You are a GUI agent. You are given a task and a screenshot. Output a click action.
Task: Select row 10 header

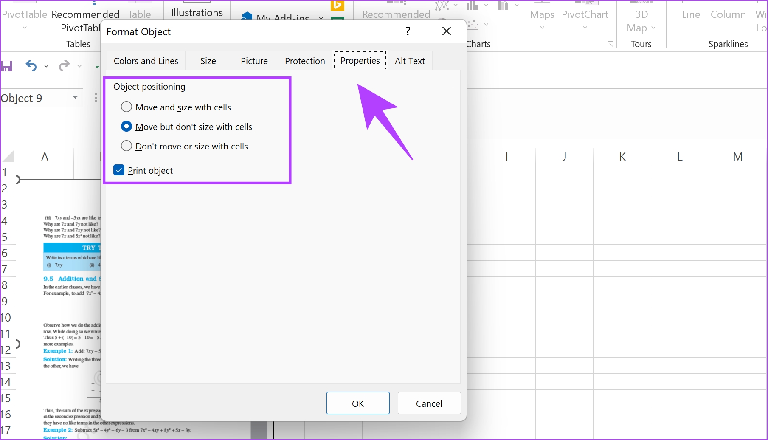[x=7, y=317]
